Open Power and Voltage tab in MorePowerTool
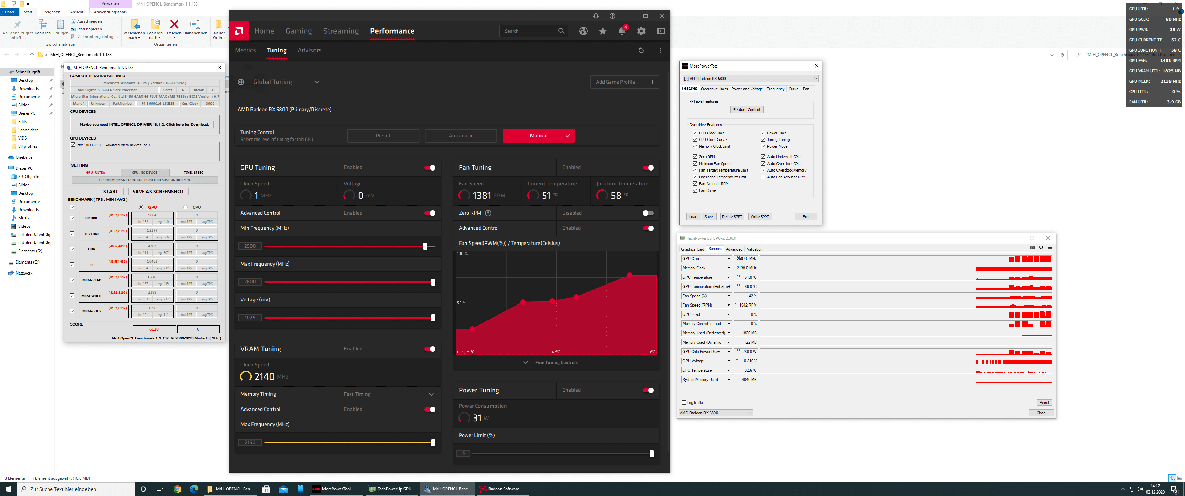Image resolution: width=1185 pixels, height=496 pixels. [746, 89]
